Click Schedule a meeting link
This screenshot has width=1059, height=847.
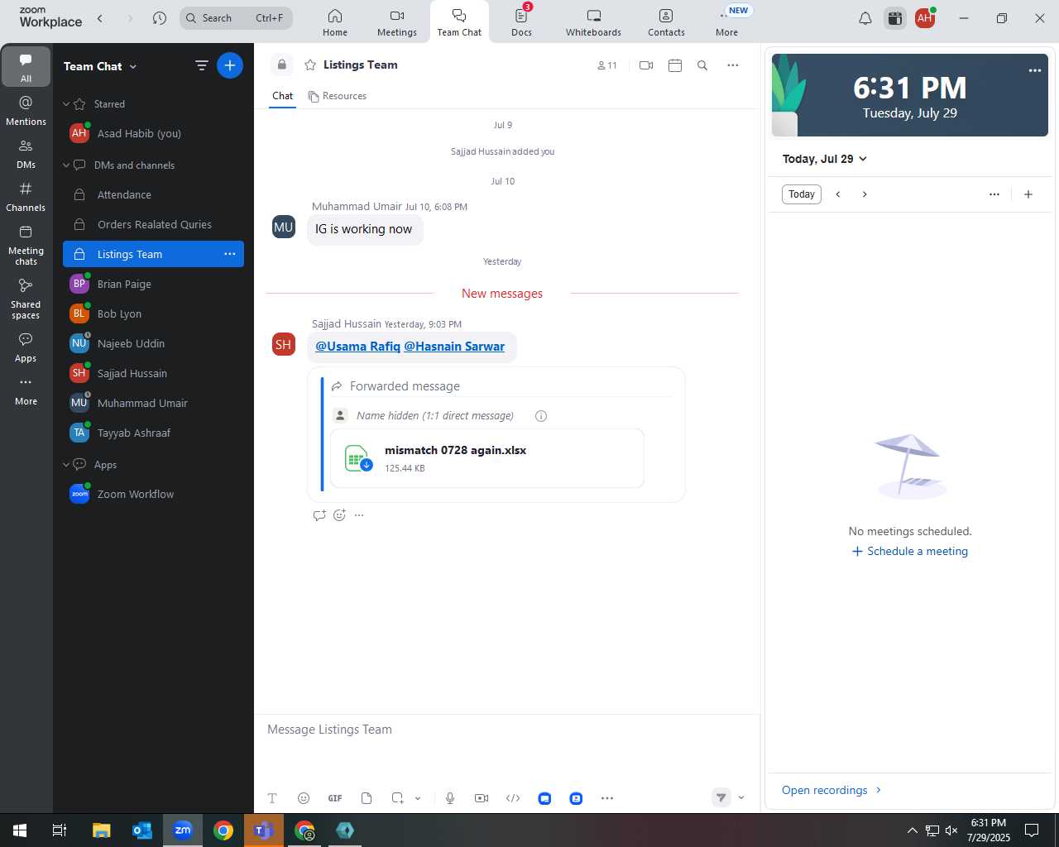coord(910,552)
